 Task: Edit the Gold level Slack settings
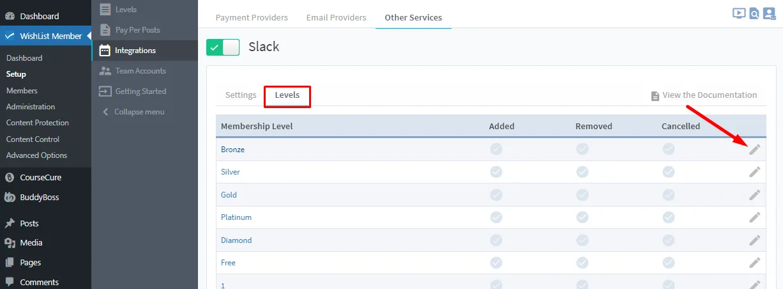click(x=755, y=194)
